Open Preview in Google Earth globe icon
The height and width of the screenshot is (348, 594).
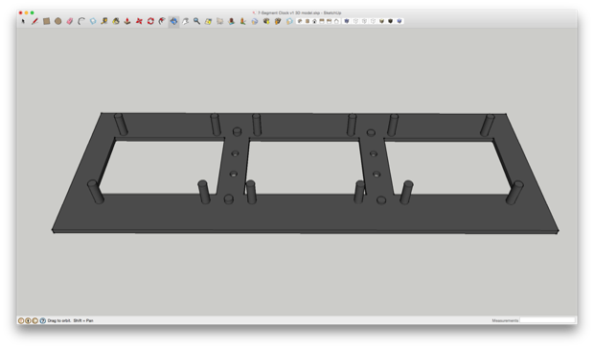(255, 21)
